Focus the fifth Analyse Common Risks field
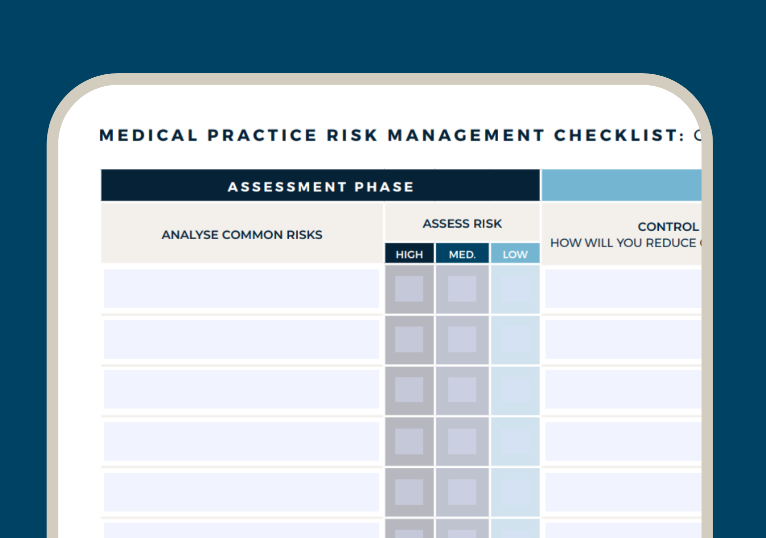The height and width of the screenshot is (538, 766). (x=241, y=492)
